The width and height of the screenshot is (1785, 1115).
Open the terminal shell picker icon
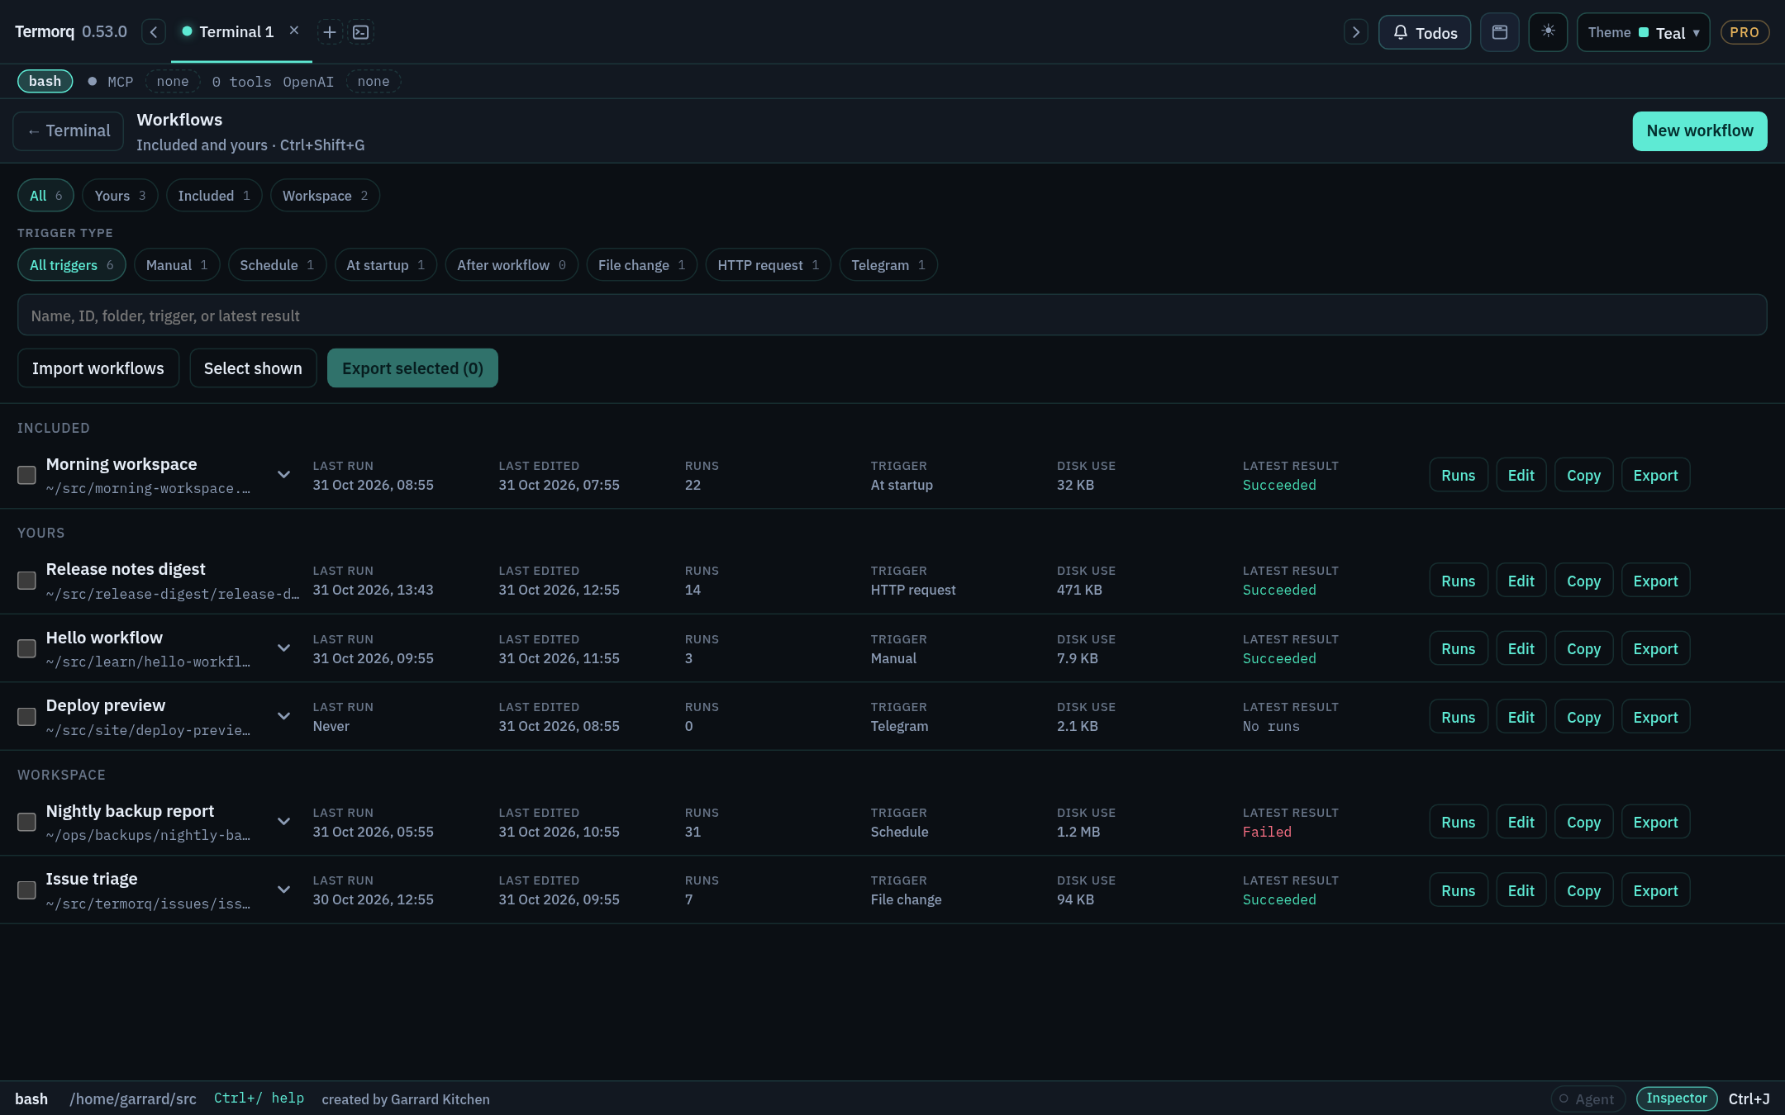coord(361,32)
